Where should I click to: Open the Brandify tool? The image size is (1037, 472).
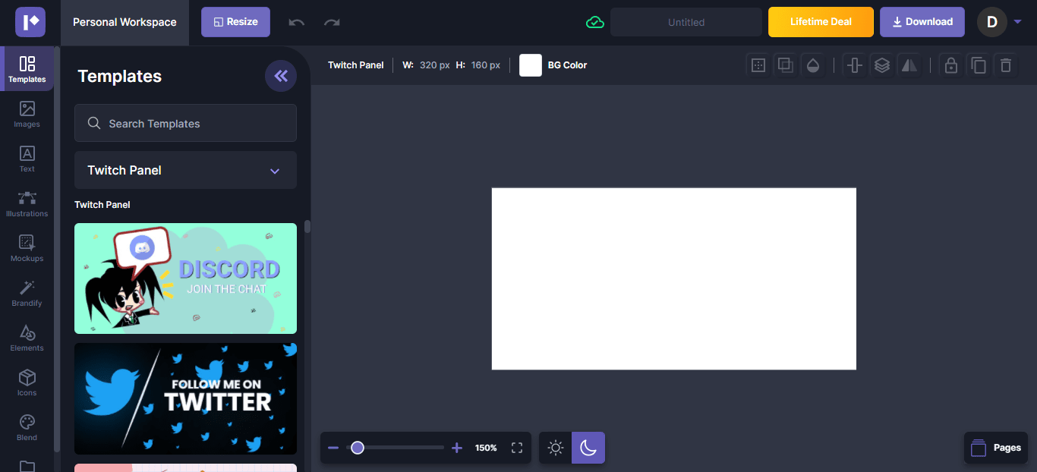[x=27, y=294]
